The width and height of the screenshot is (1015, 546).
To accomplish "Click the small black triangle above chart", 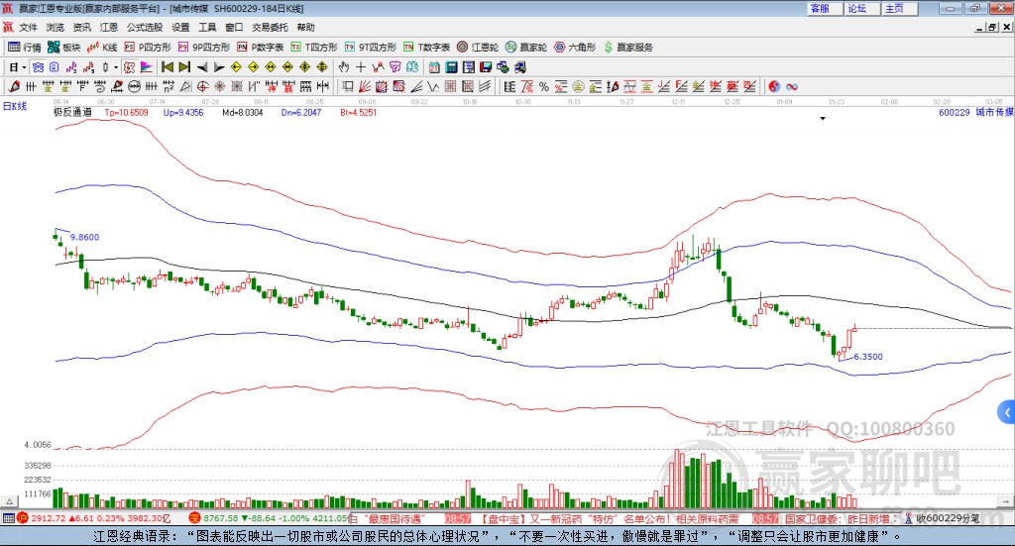I will coord(823,118).
